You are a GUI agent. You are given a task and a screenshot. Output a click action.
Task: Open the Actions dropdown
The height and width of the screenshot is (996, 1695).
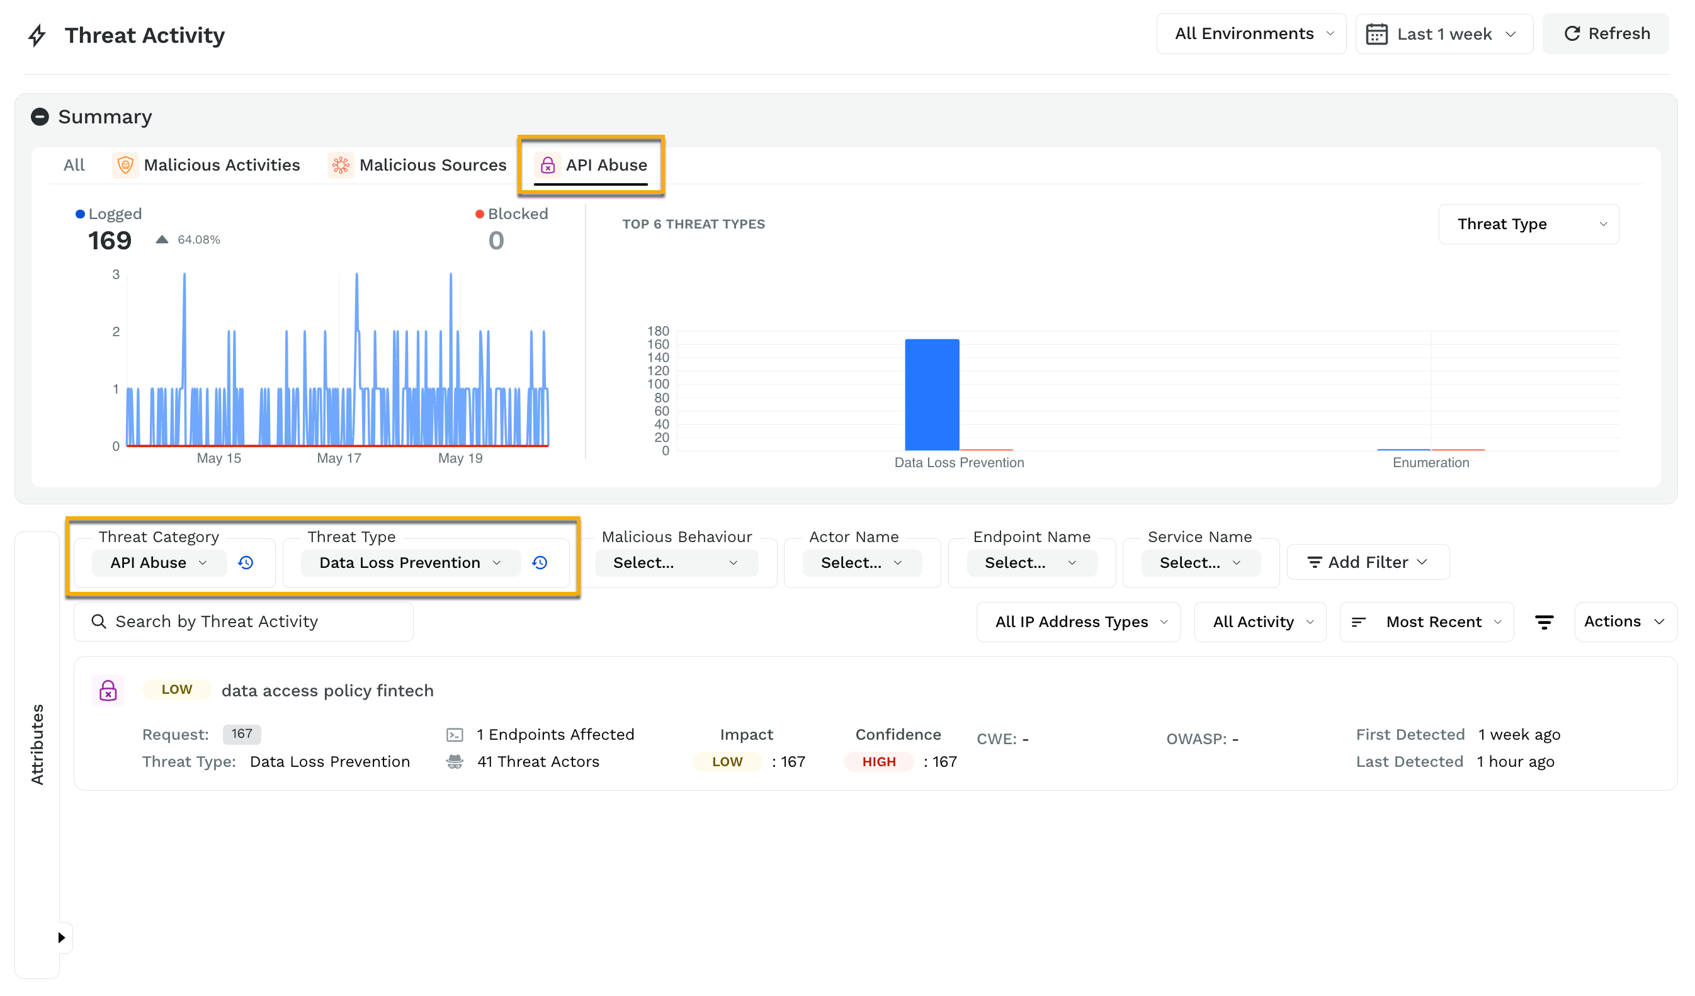(x=1625, y=622)
